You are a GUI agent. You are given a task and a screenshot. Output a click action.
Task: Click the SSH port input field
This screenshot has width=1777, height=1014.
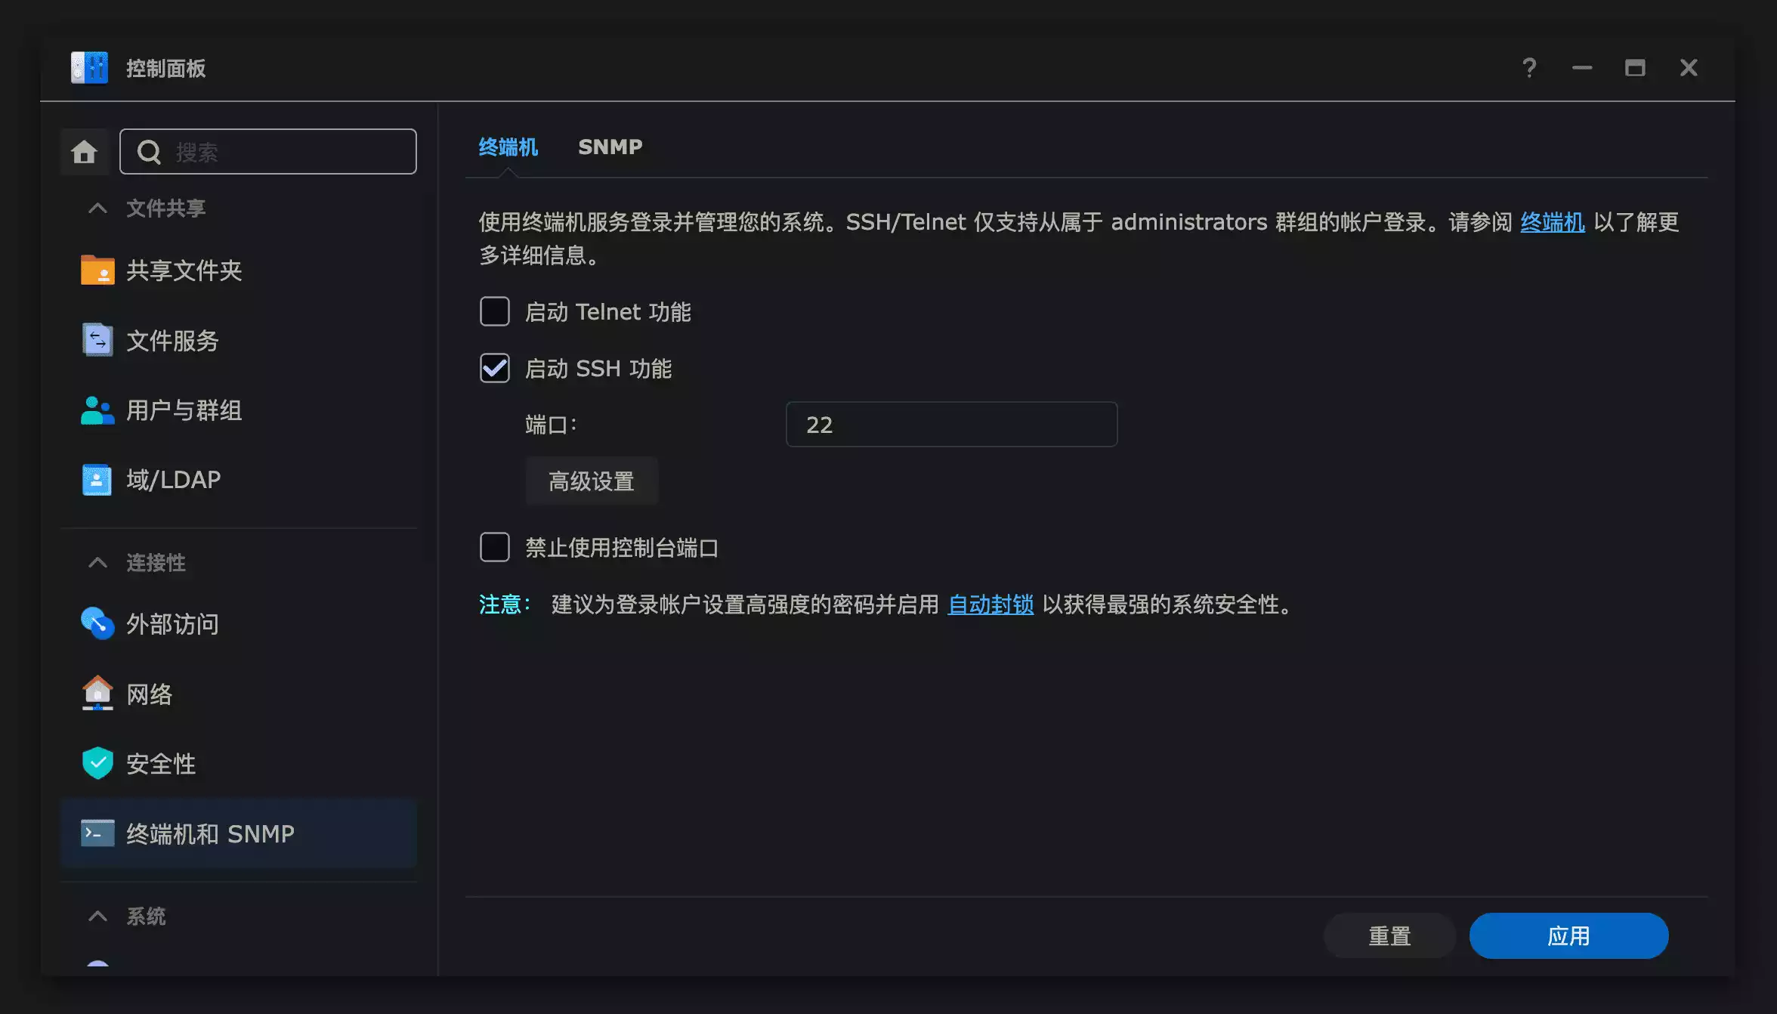pyautogui.click(x=951, y=425)
